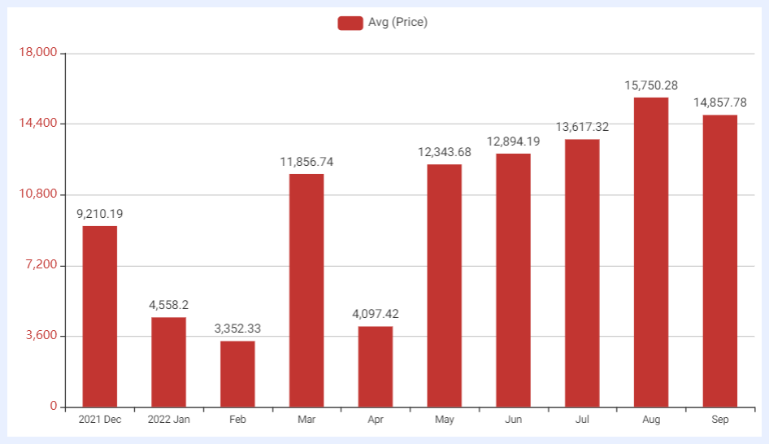Viewport: 769px width, 444px height.
Task: Click the 14,857.78 data label
Action: [720, 102]
